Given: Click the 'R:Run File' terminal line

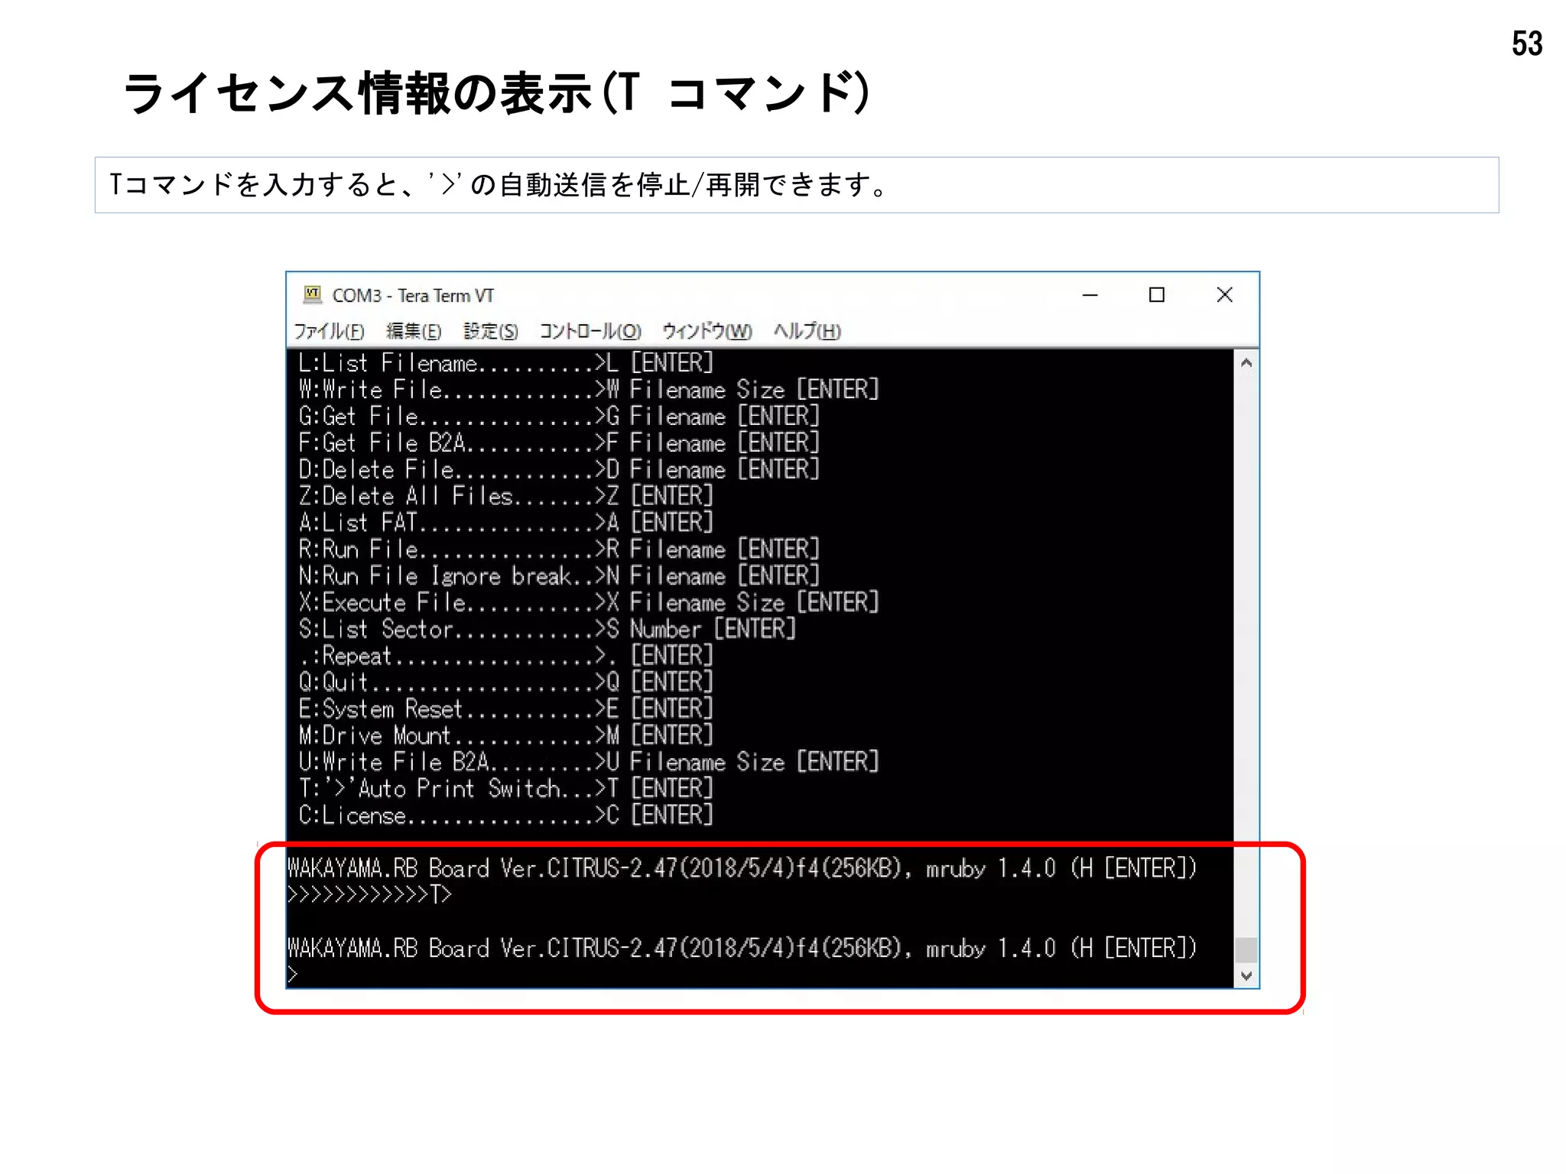Looking at the screenshot, I should pyautogui.click(x=559, y=550).
